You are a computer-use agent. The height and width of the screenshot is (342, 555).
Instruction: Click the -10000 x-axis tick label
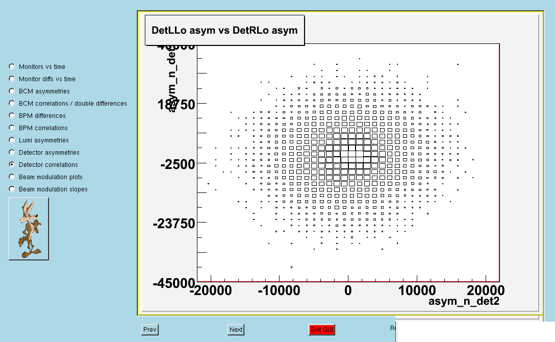(279, 290)
